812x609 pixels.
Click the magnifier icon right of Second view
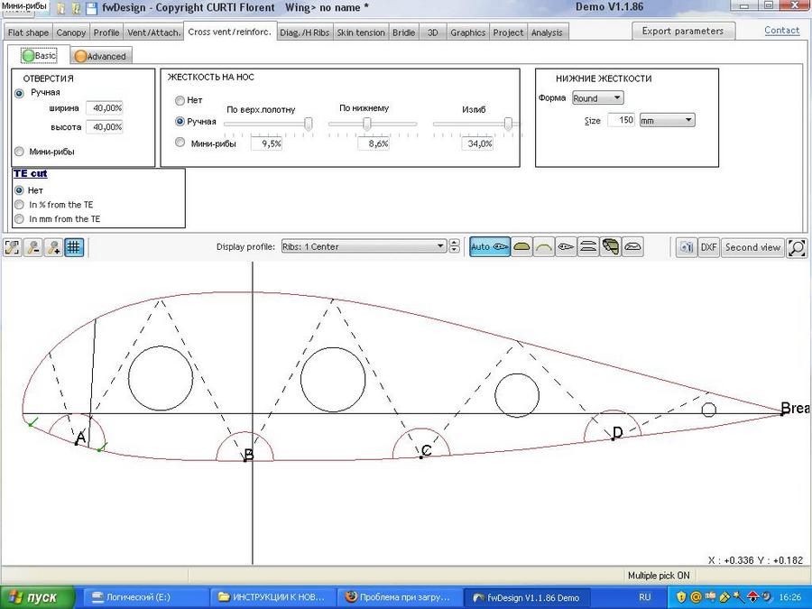[797, 247]
